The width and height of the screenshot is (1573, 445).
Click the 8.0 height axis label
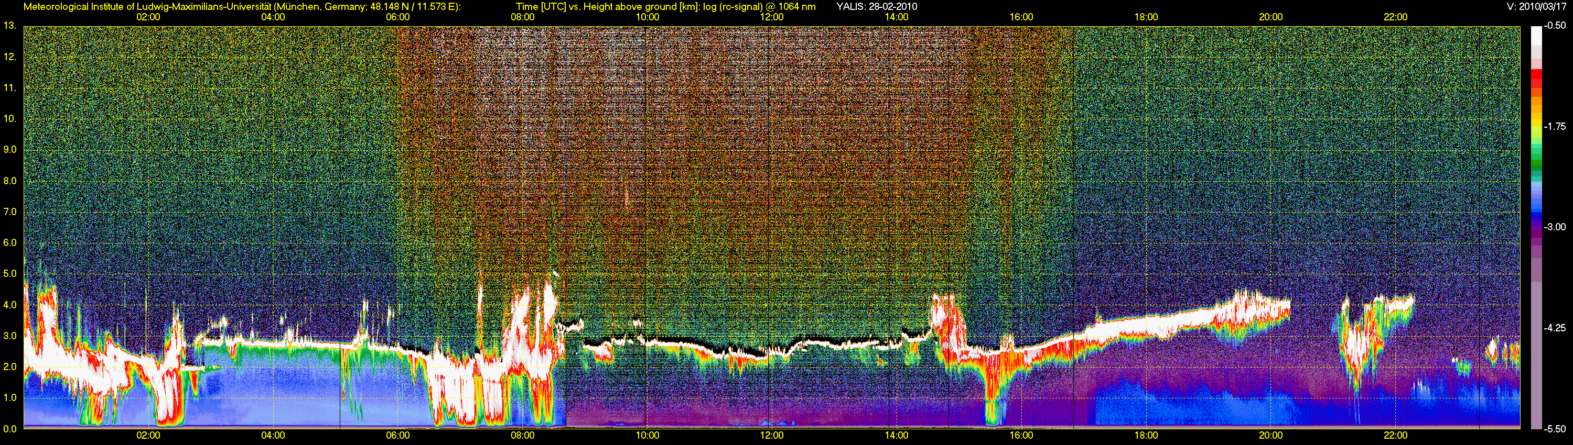point(10,181)
